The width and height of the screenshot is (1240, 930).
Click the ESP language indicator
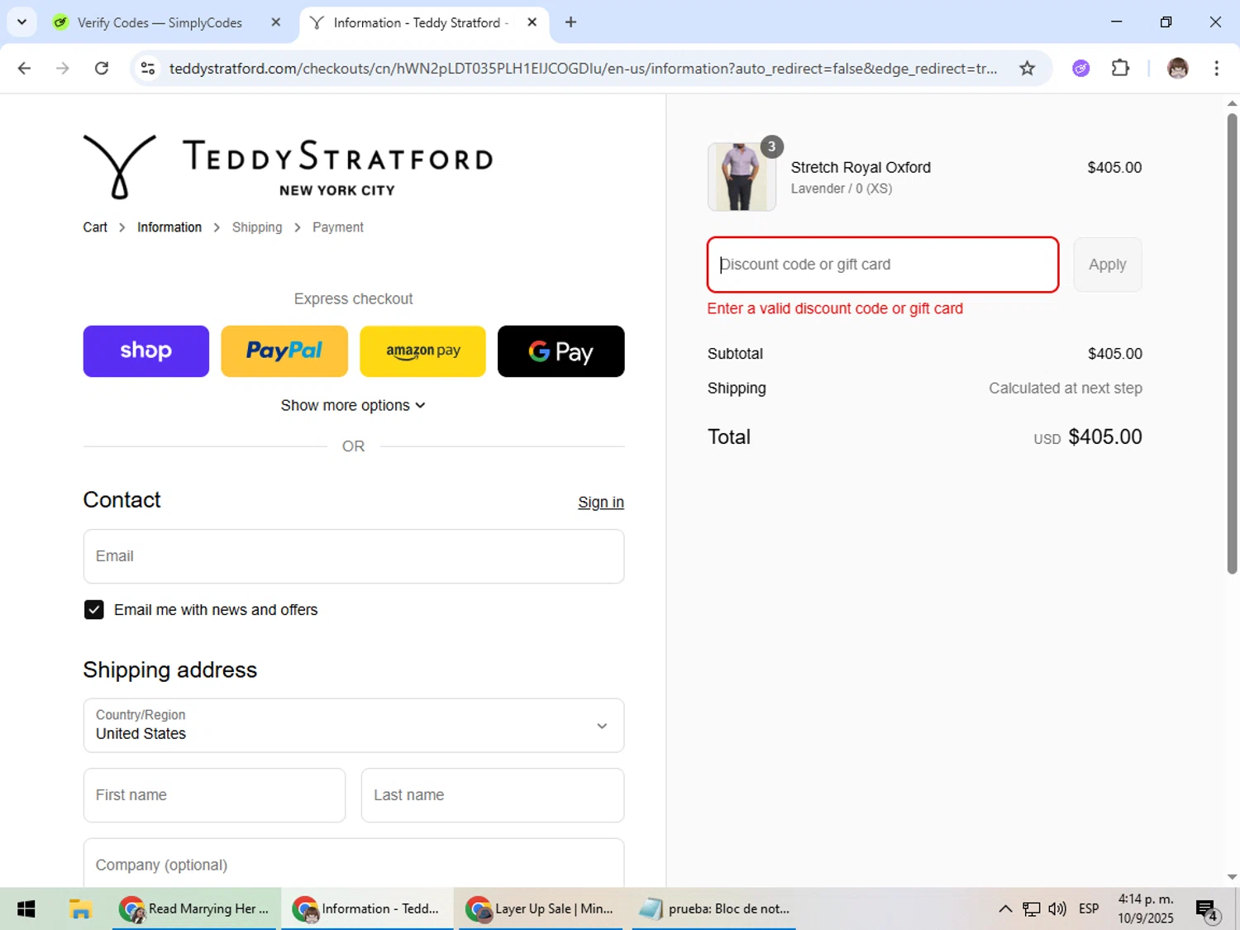(1089, 909)
